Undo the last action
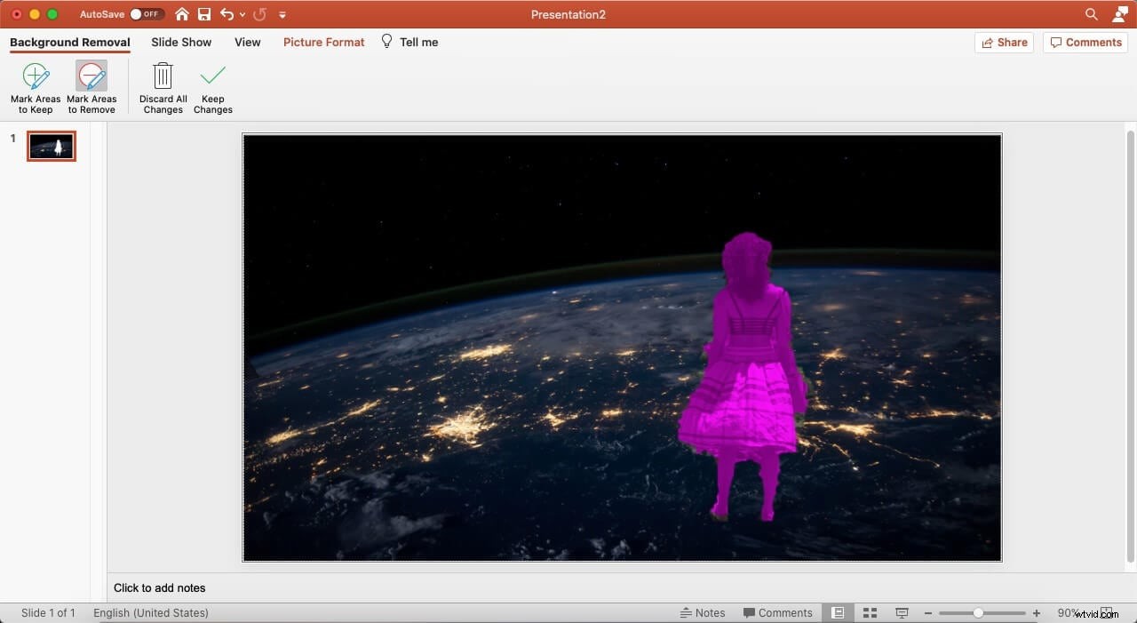Viewport: 1137px width, 623px height. coord(227,14)
